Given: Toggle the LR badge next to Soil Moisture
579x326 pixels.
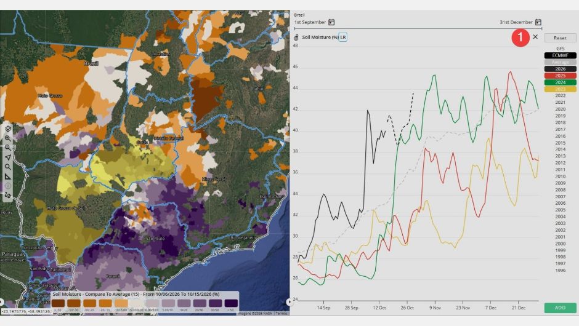Looking at the screenshot, I should (342, 38).
